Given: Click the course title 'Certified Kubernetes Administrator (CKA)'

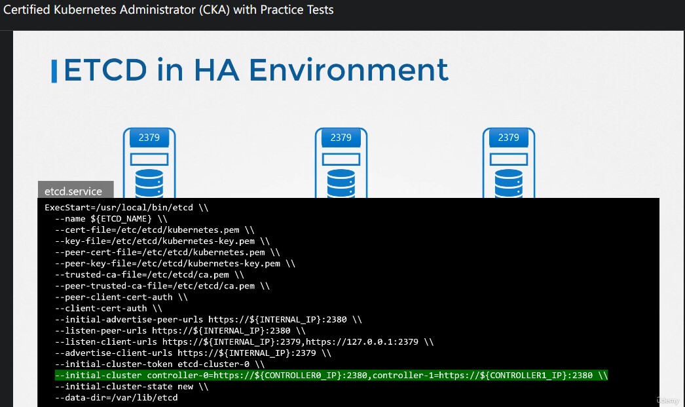Looking at the screenshot, I should tap(116, 10).
